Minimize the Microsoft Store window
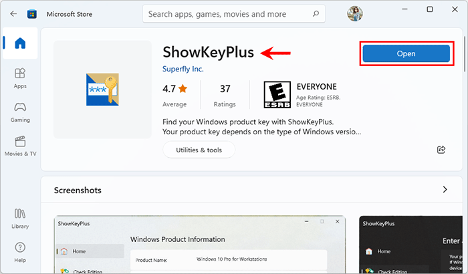This screenshot has width=468, height=274. point(404,9)
